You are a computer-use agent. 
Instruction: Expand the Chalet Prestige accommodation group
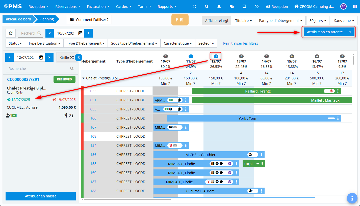point(84,78)
